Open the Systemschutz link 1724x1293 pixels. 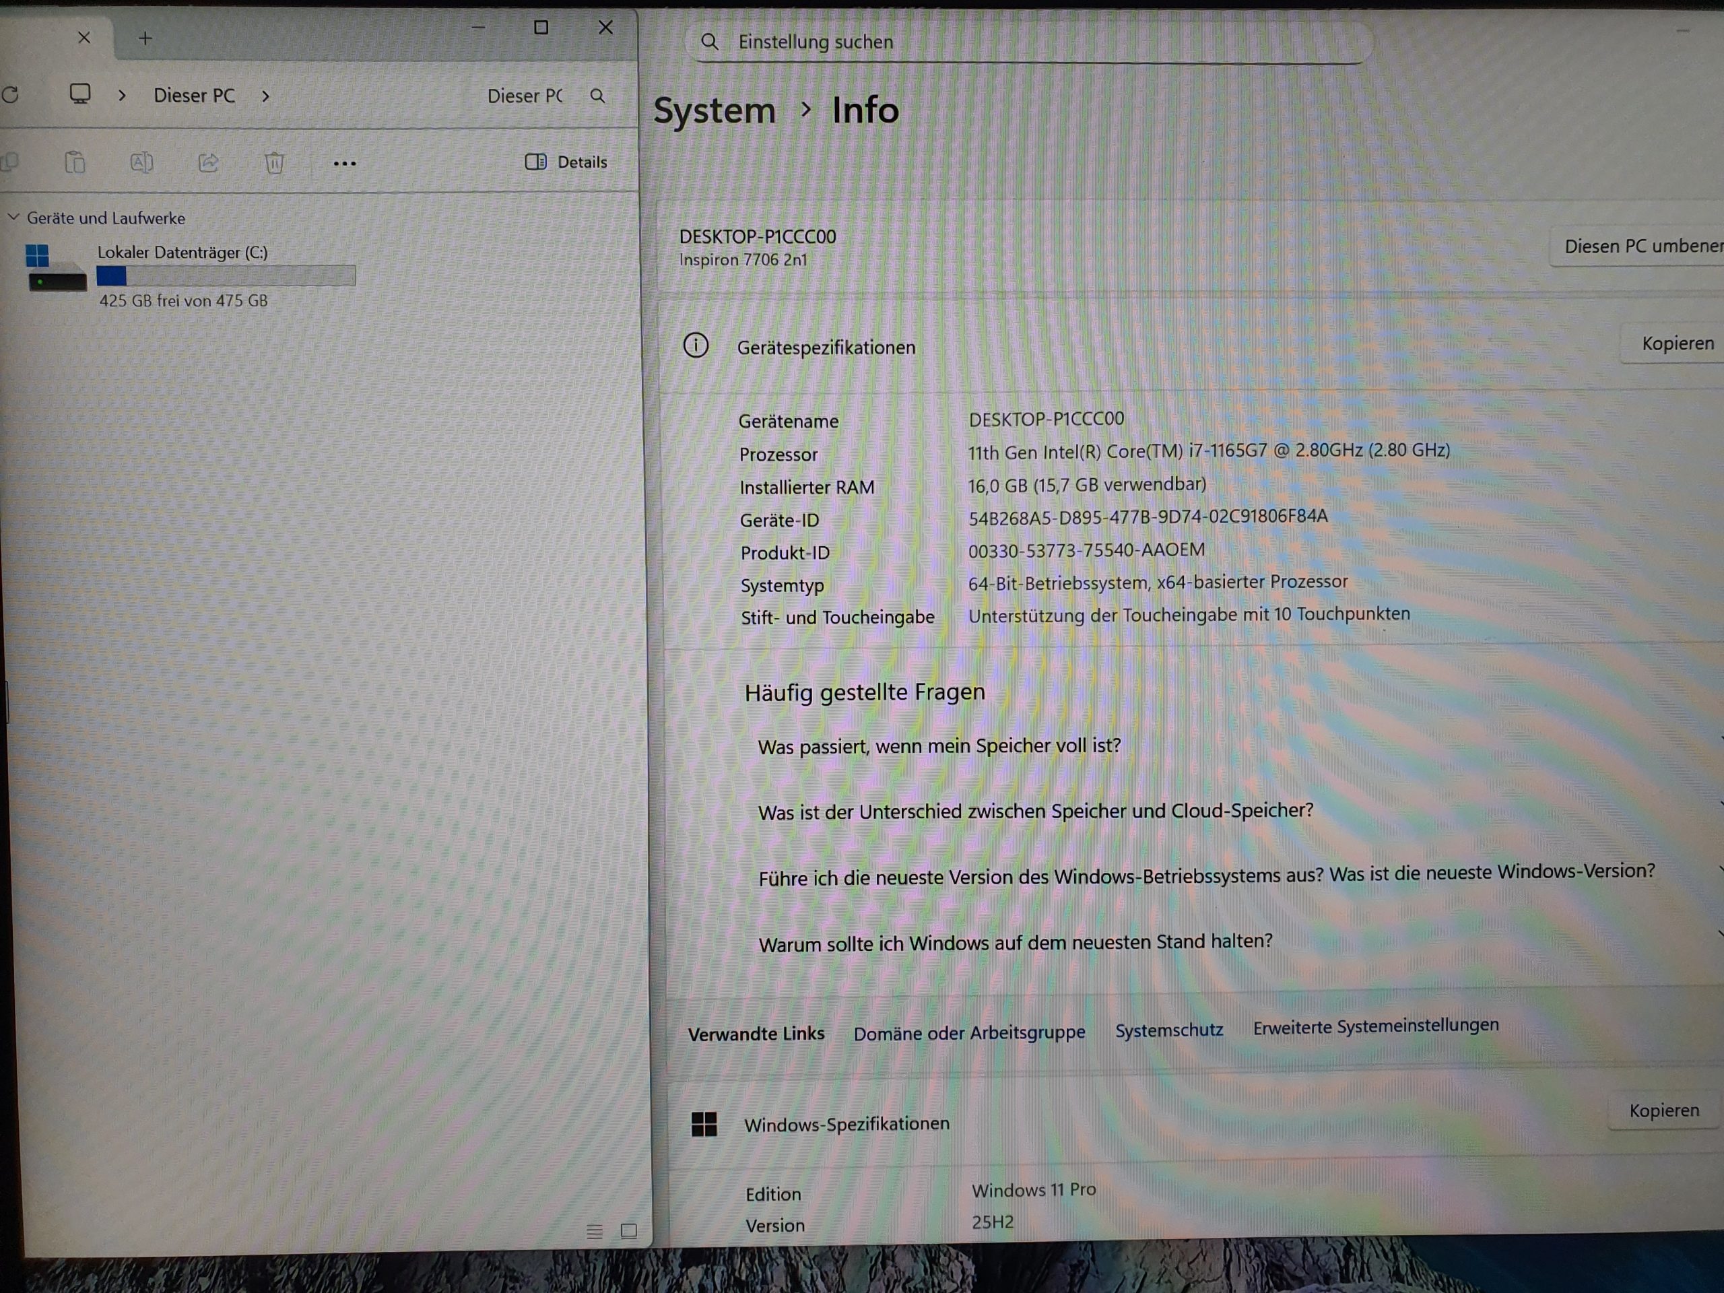tap(1168, 1030)
